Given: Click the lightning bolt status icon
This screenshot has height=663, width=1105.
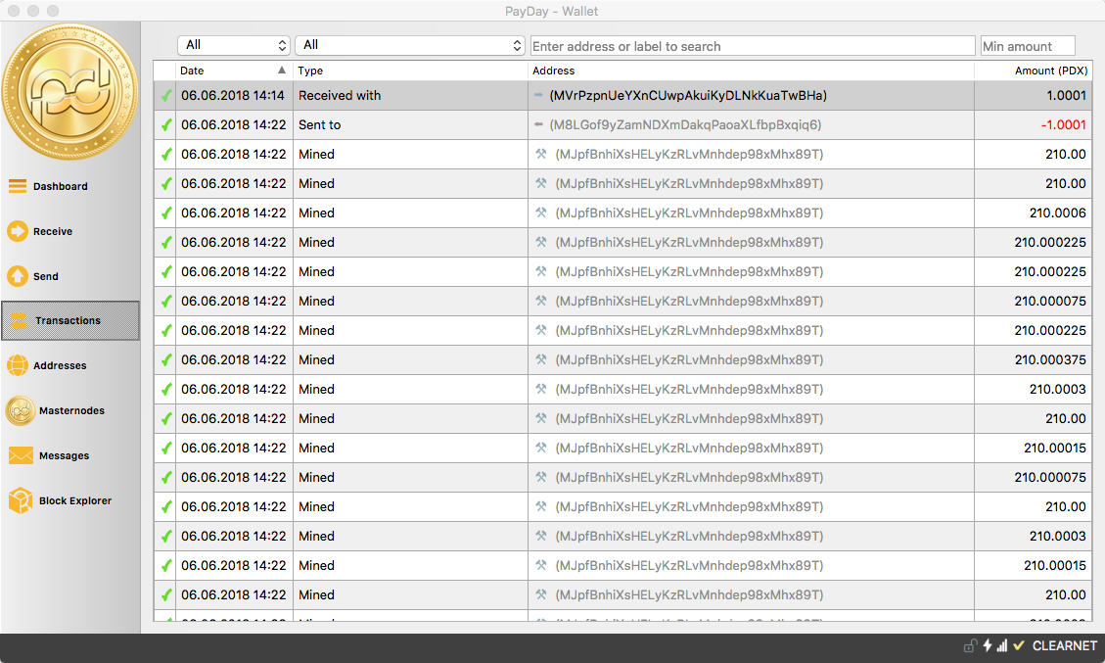Looking at the screenshot, I should (988, 645).
